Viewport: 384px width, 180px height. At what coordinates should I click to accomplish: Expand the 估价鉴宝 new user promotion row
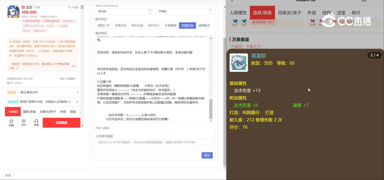pos(43,102)
